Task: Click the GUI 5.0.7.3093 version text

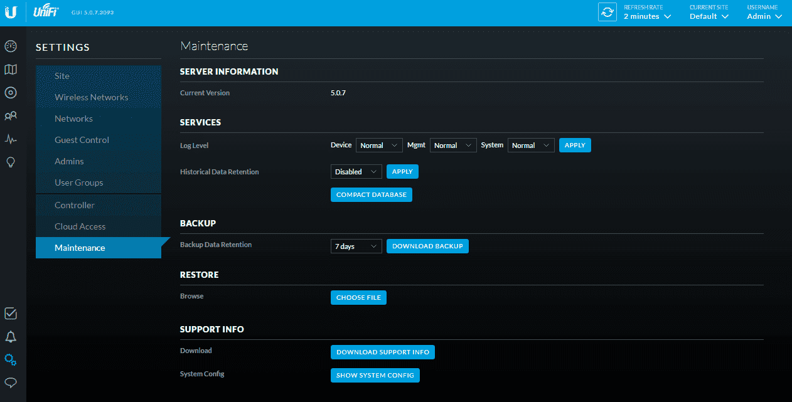Action: pyautogui.click(x=93, y=13)
